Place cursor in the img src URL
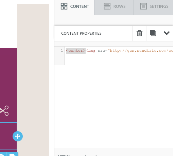This screenshot has width=177, height=156. 140,51
